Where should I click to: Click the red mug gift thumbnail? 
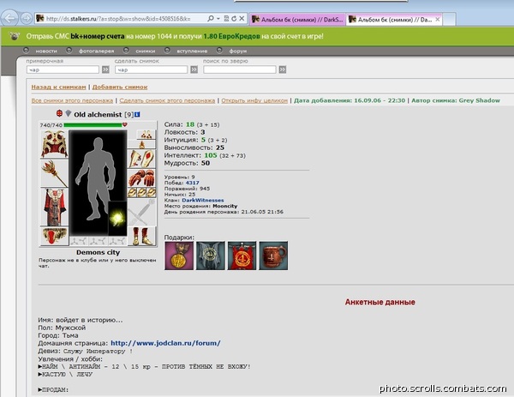[273, 256]
